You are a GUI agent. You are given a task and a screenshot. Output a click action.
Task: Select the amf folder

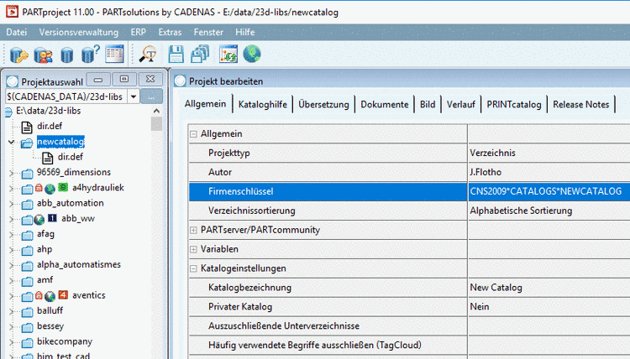45,279
